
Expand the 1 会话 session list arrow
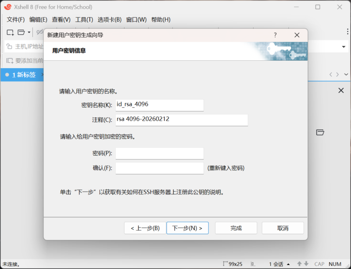coord(288,264)
